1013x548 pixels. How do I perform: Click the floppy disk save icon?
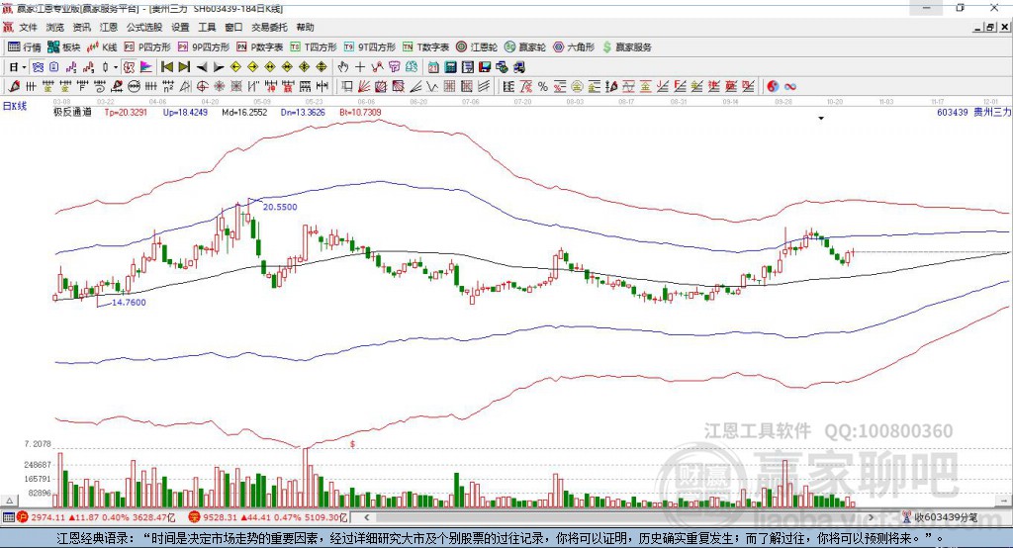(485, 67)
